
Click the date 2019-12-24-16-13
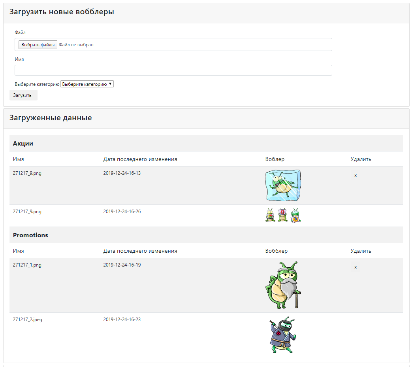[x=122, y=173]
